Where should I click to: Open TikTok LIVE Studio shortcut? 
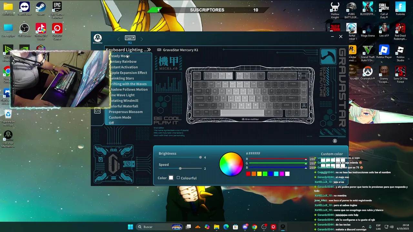[x=41, y=32]
